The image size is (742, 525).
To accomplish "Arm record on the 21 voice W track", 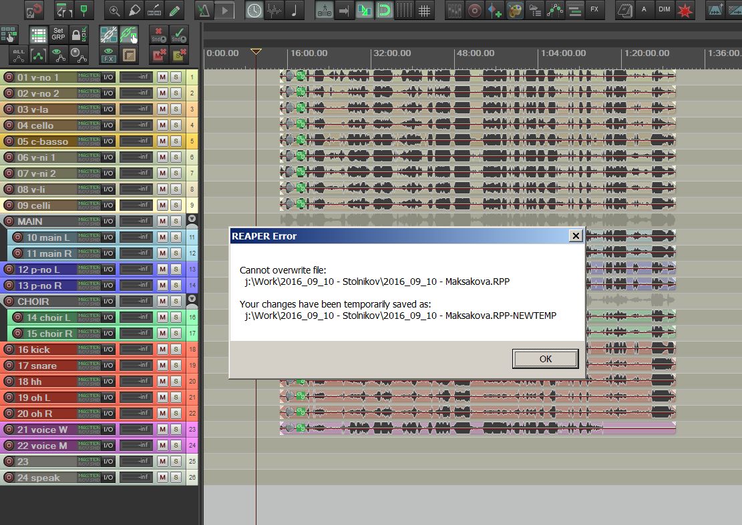I will tap(9, 430).
